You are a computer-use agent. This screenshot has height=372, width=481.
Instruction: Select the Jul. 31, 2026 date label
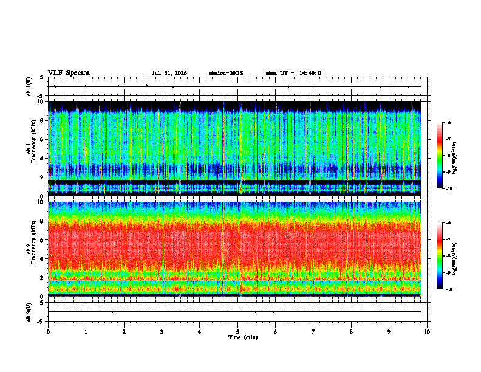(169, 73)
